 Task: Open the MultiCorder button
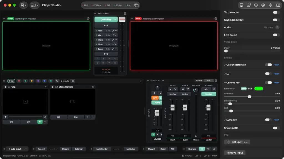coord(102,149)
